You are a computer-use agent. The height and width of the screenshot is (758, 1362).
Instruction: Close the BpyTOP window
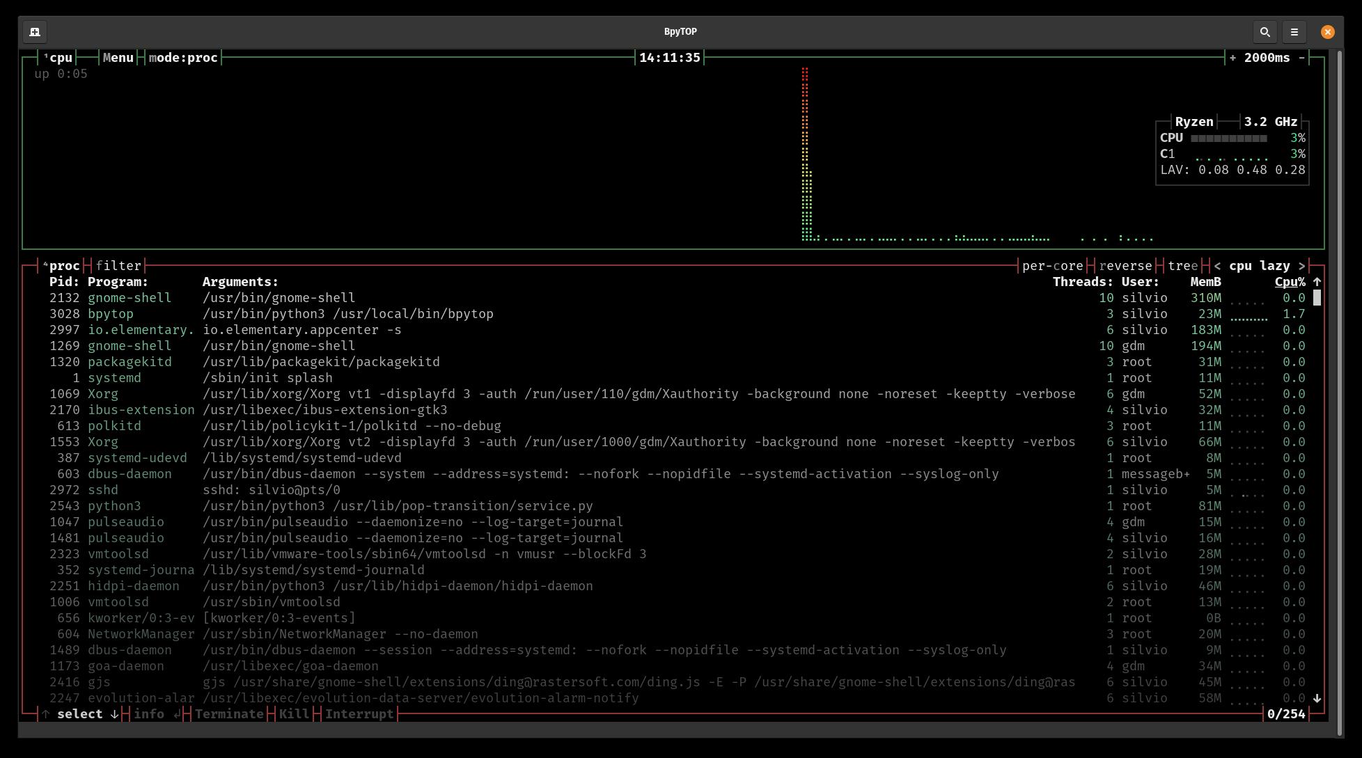(x=1328, y=32)
